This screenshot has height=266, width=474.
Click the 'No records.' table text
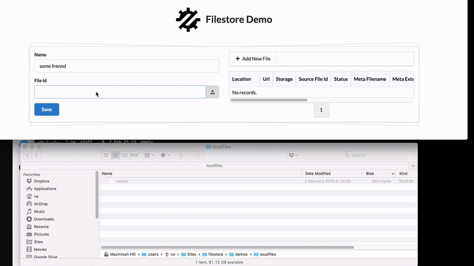click(x=244, y=93)
